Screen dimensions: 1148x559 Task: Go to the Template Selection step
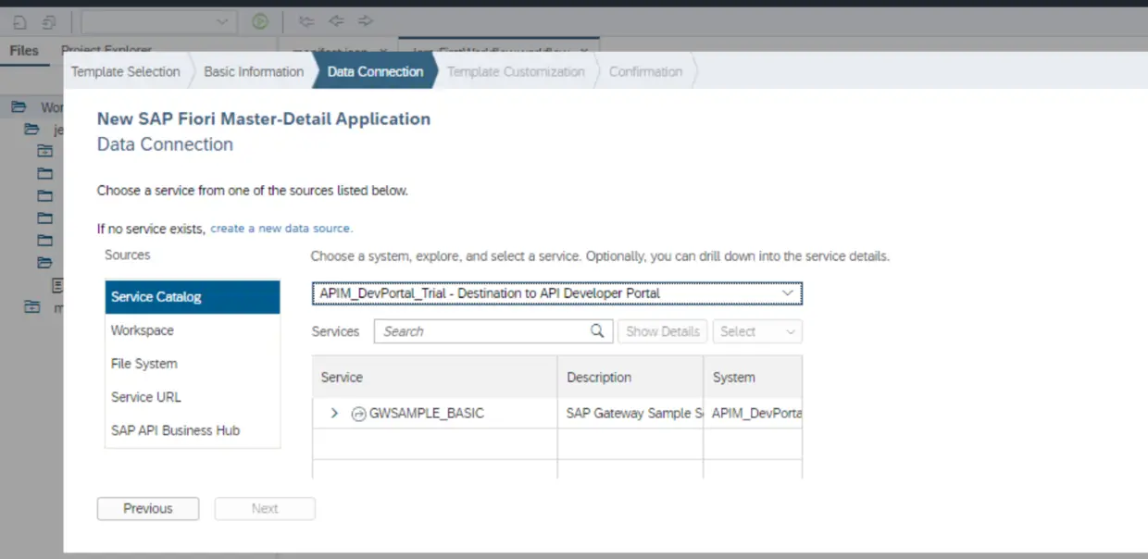coord(126,71)
